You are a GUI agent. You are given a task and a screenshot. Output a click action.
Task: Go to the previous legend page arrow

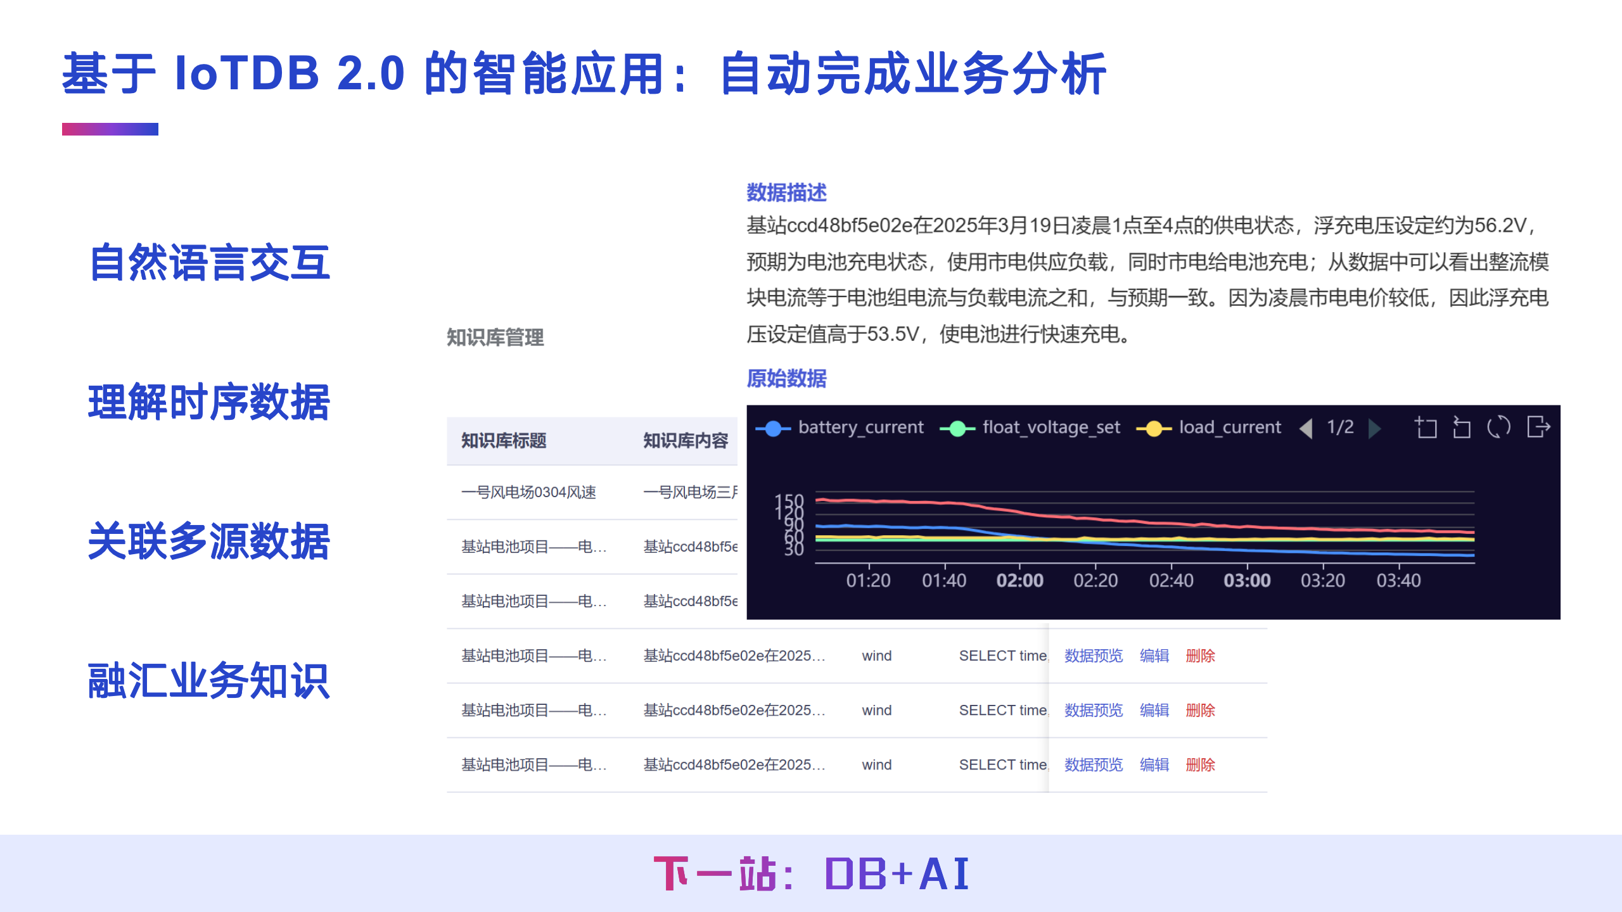pos(1306,428)
